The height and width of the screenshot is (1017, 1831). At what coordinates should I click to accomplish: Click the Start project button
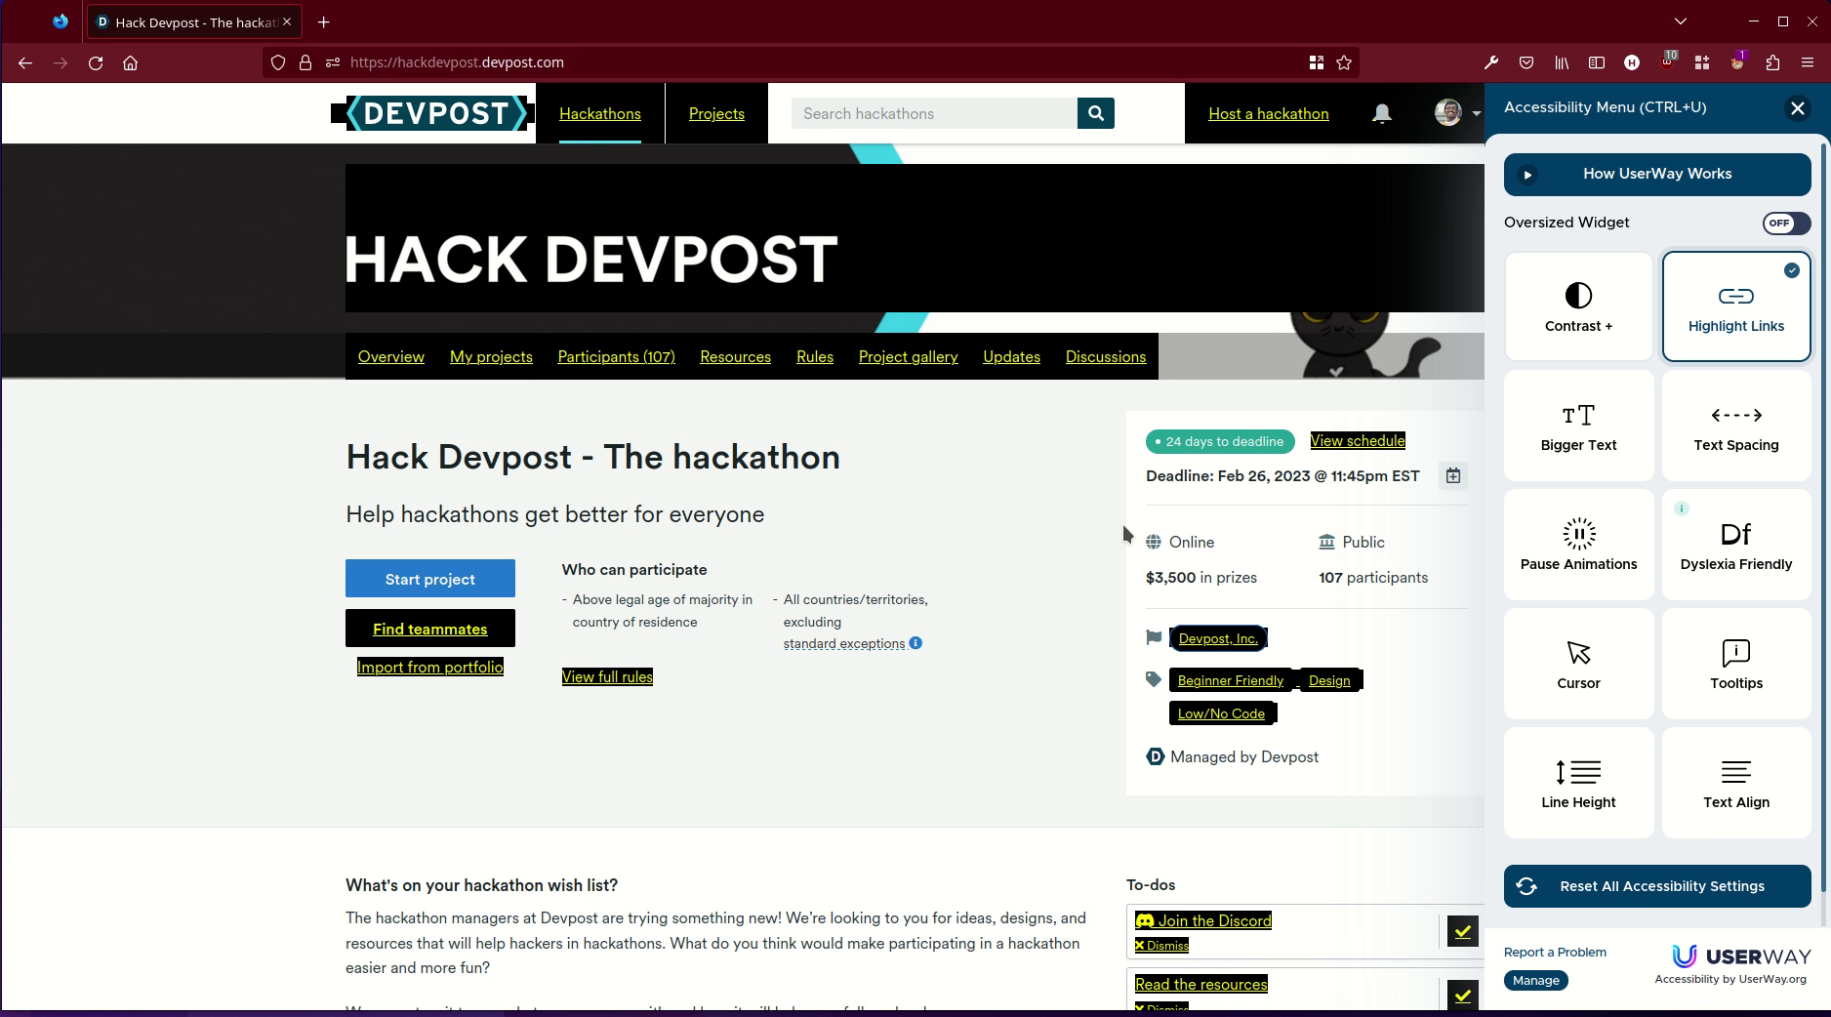click(429, 578)
